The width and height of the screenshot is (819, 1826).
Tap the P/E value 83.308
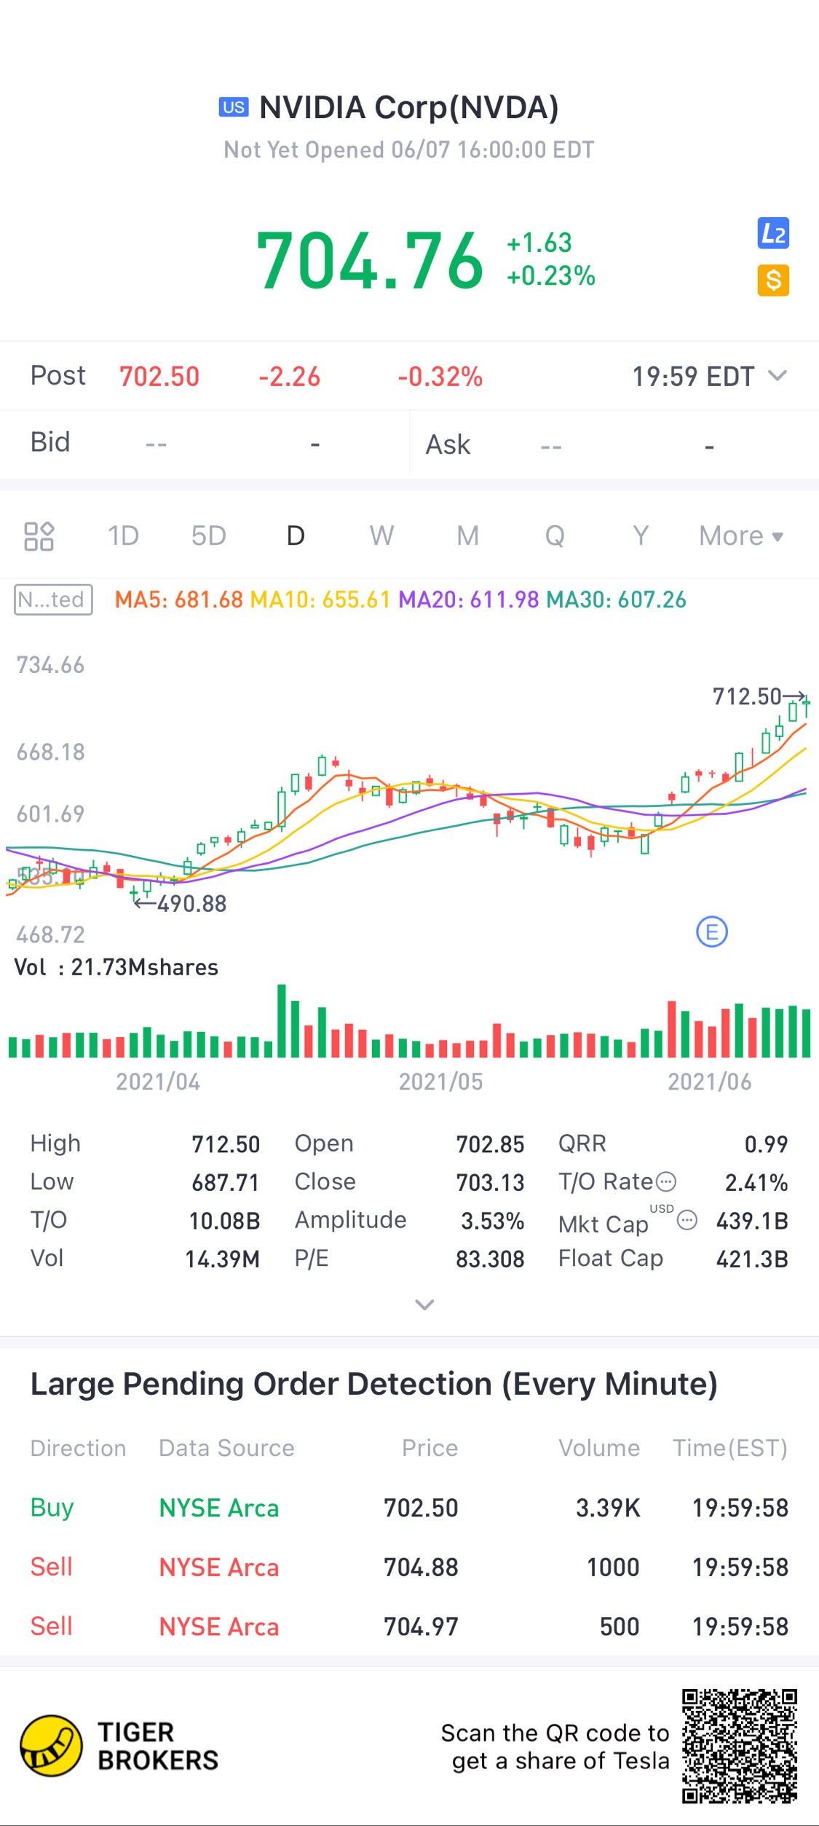(490, 1259)
